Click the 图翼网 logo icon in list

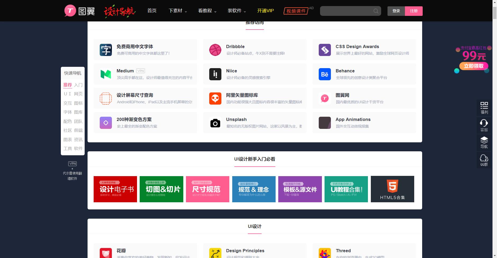pos(325,98)
